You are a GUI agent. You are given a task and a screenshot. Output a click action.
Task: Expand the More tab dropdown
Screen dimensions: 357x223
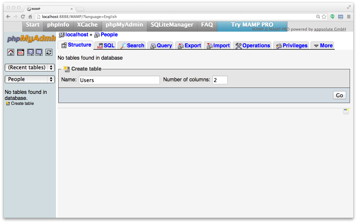coord(323,45)
